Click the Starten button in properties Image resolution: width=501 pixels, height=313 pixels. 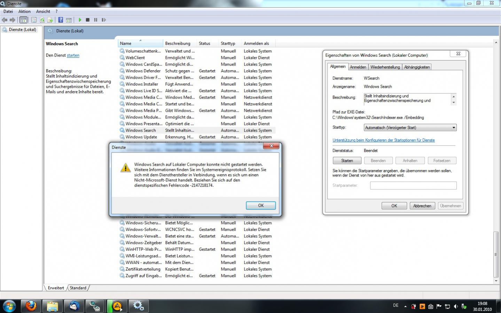[347, 161]
